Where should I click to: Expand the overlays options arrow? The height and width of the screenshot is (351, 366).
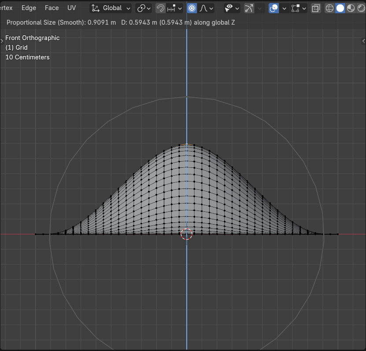tap(284, 8)
